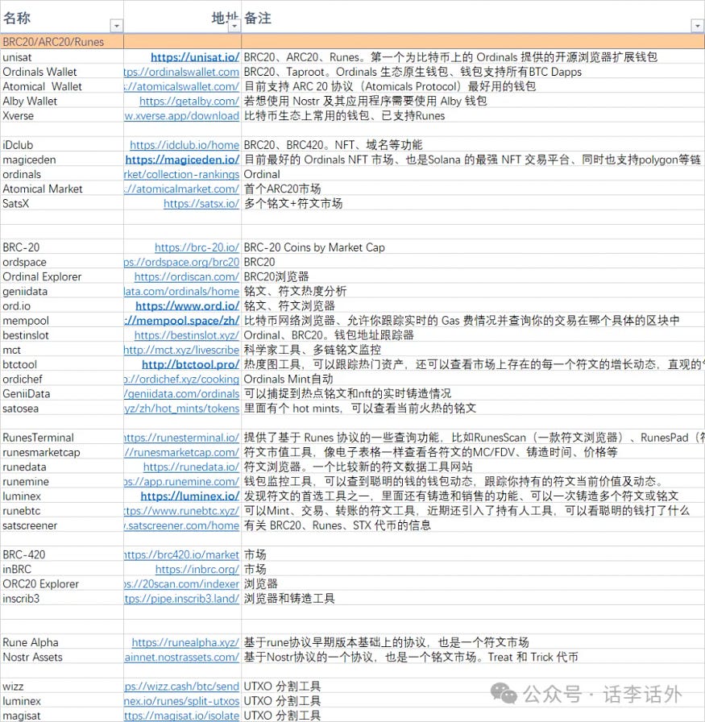This screenshot has height=722, width=705.
Task: Click the bestinslot name cell
Action: pyautogui.click(x=62, y=335)
